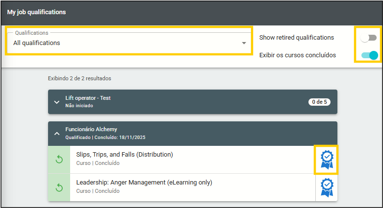This screenshot has width=383, height=208.
Task: Click the Show retired qualifications label
Action: point(296,38)
